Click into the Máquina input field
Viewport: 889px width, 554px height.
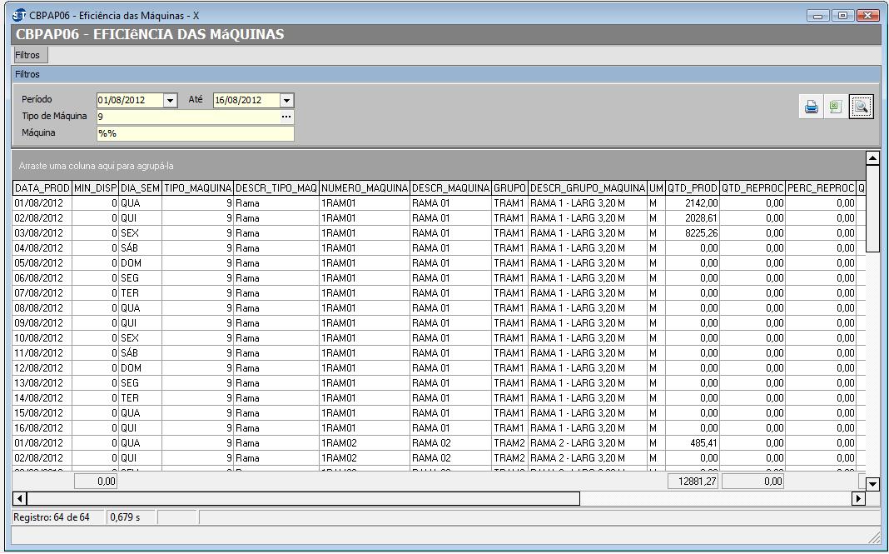[195, 133]
